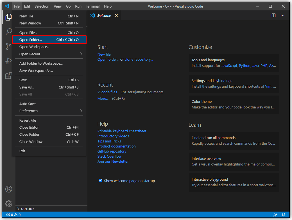
Task: Open the Extensions view icon
Action: [8, 76]
